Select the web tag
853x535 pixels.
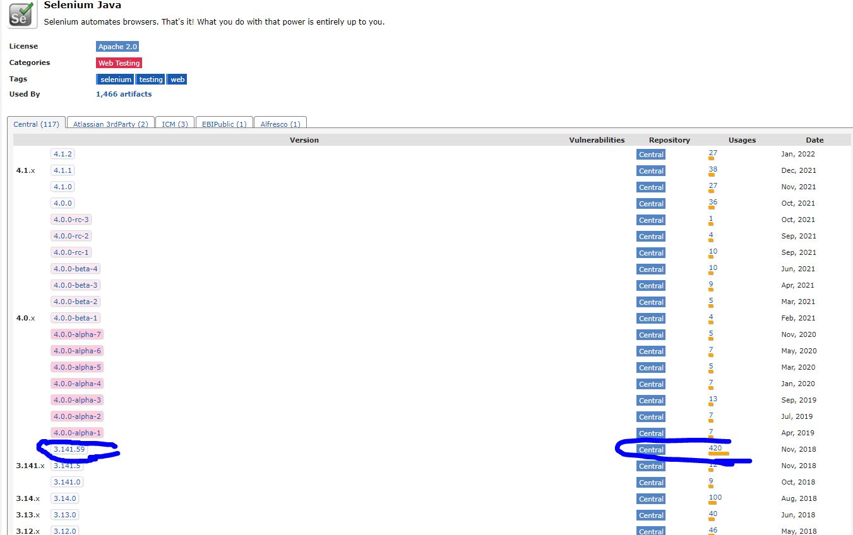click(177, 79)
